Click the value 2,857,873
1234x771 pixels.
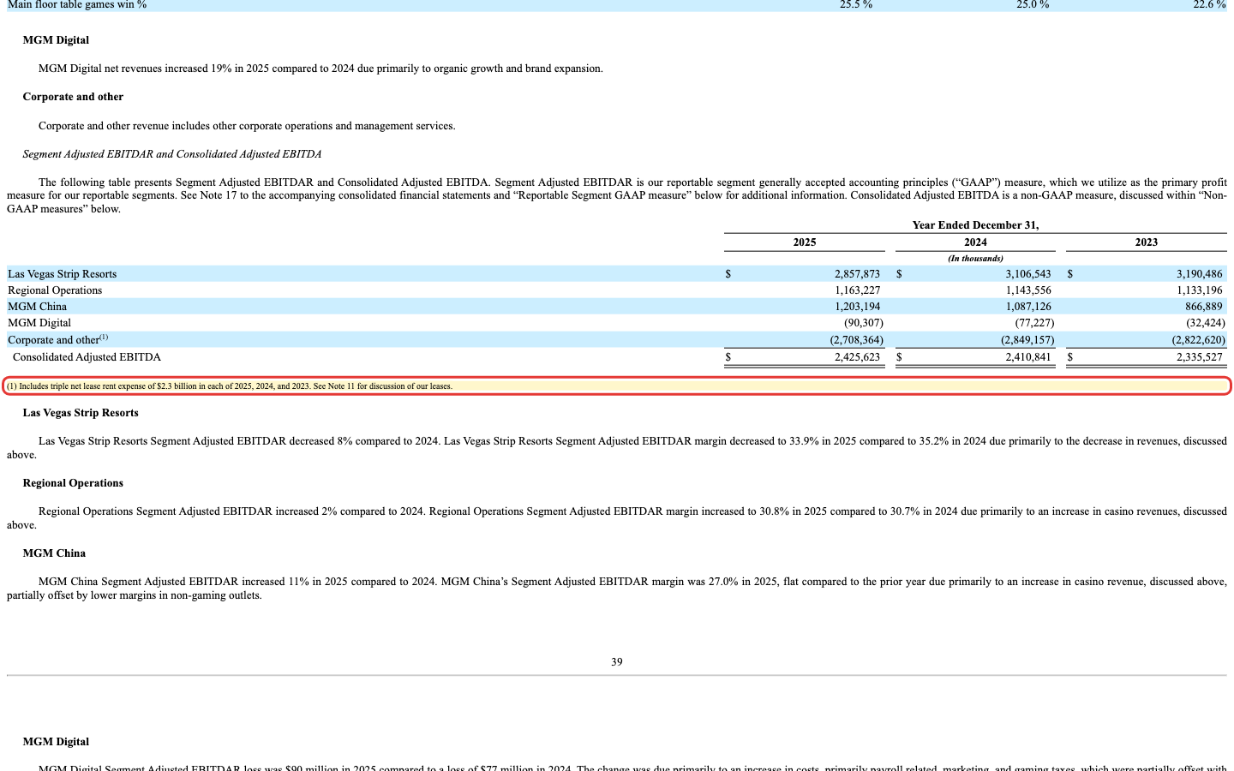857,274
